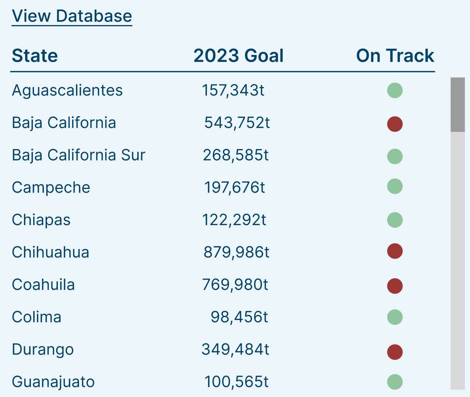
Task: Click Coahuila's 769,980t goal value
Action: pos(235,285)
